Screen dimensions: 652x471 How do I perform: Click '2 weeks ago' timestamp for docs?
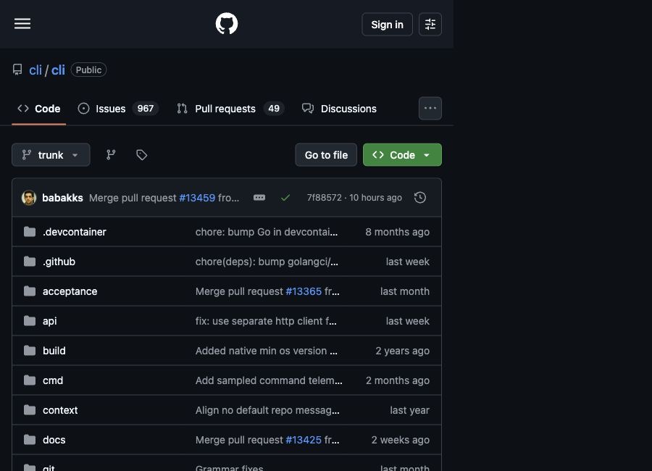400,440
